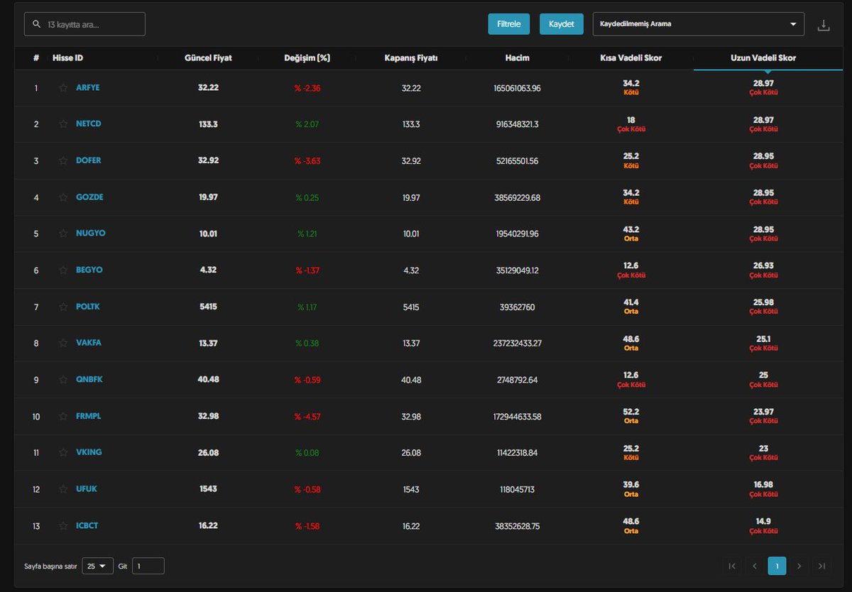852x592 pixels.
Task: Click the Git page number field
Action: 148,566
